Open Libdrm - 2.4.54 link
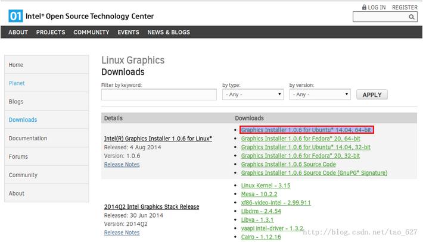Viewport: 423px width, 242px height. click(x=261, y=211)
